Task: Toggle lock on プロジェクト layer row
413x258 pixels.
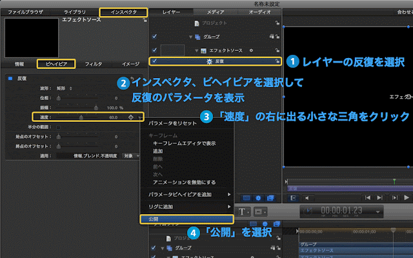Action: [277, 23]
